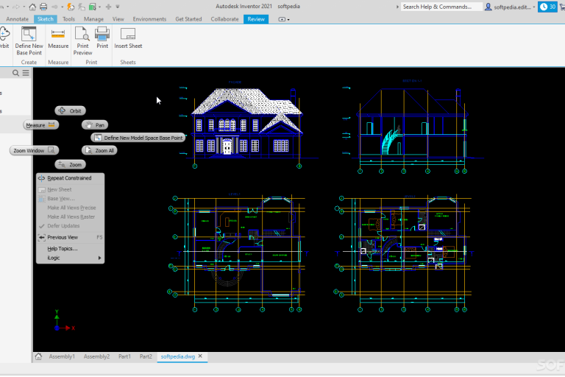Click the green document icon in quick access toolbar
This screenshot has width=565, height=377.
point(93,7)
